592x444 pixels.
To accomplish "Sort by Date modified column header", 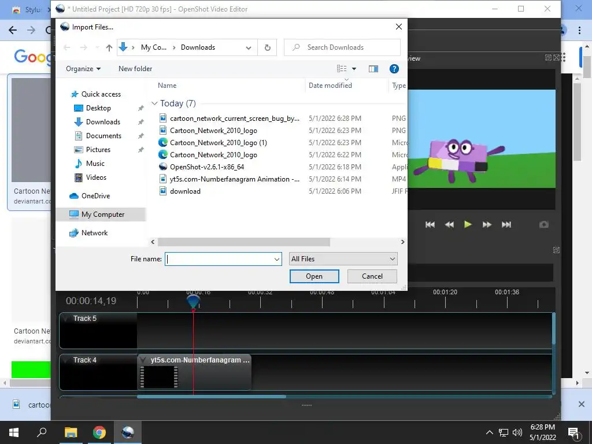I will 330,86.
